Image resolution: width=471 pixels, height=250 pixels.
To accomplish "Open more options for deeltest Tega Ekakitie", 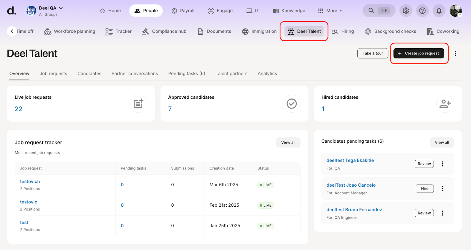I will coord(443,164).
